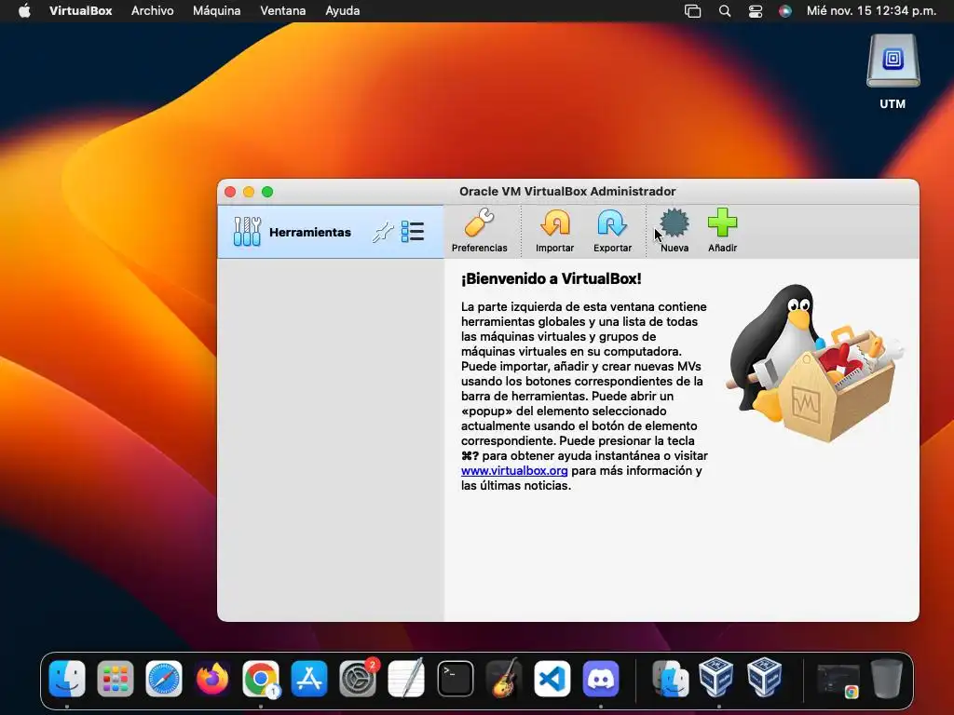
Task: Create a virtual machine with Nueva
Action: pos(675,231)
